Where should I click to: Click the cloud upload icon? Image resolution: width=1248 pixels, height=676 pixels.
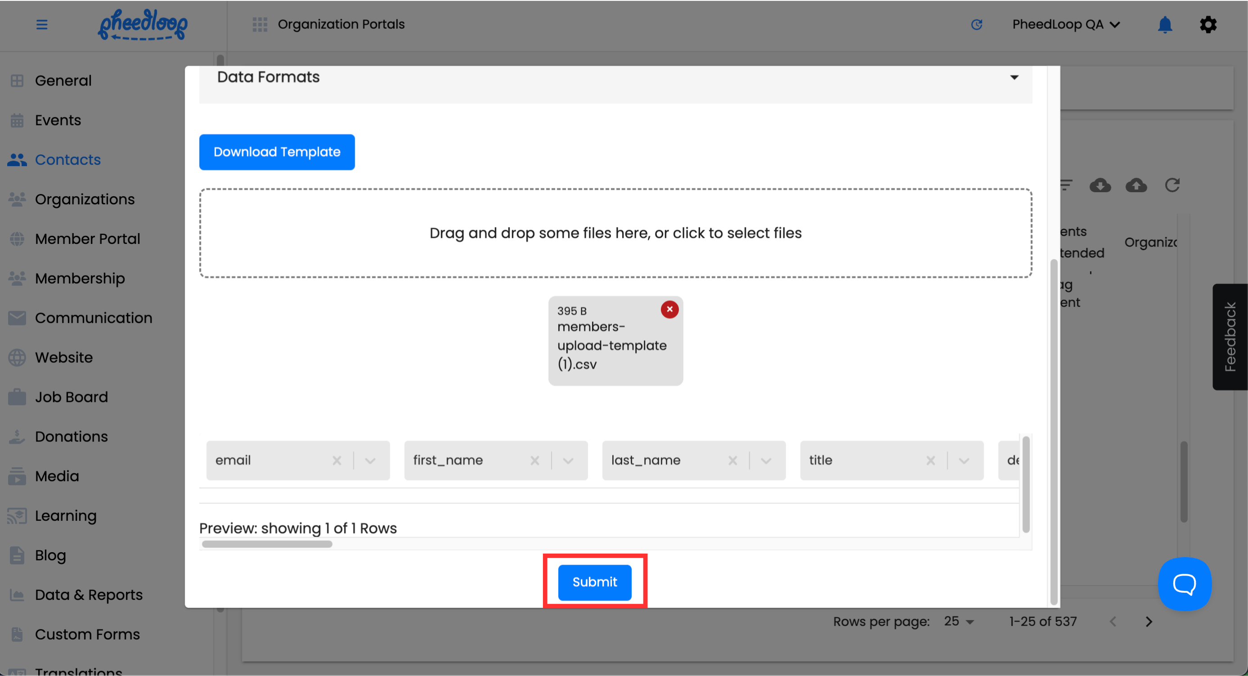pos(1135,185)
